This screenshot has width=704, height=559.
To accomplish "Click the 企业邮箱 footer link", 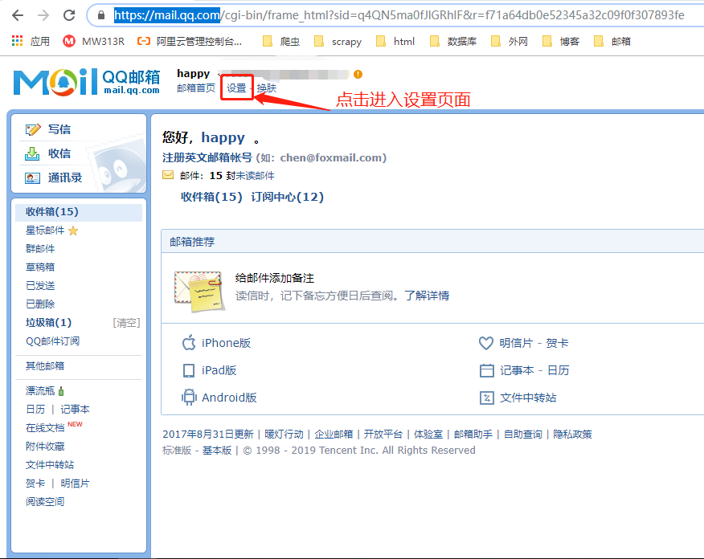I will click(334, 434).
